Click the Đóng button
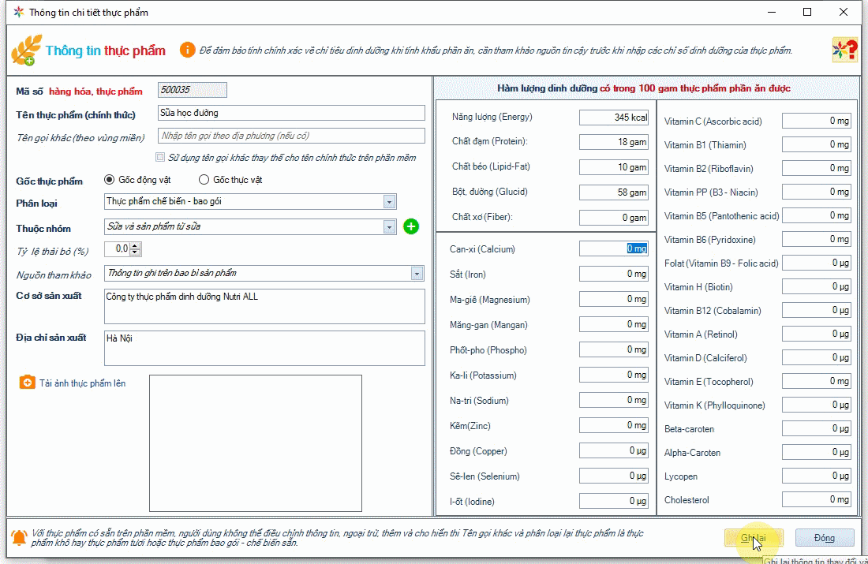The height and width of the screenshot is (564, 868). coord(825,538)
